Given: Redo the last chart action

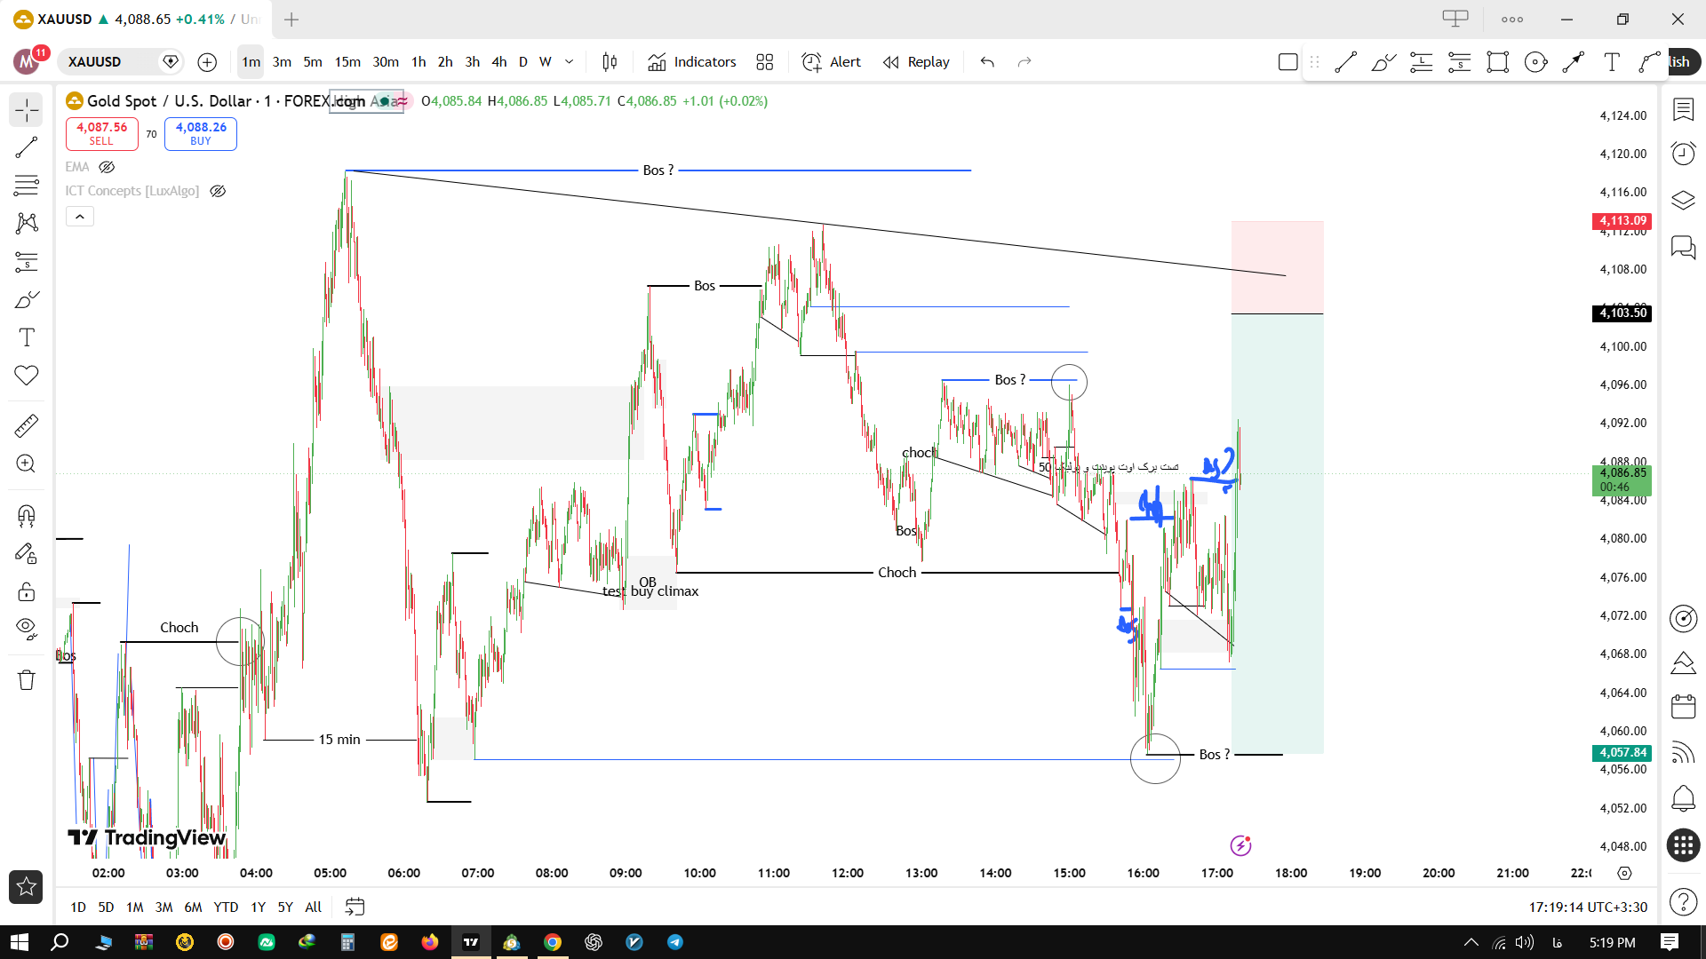Looking at the screenshot, I should coord(1024,62).
